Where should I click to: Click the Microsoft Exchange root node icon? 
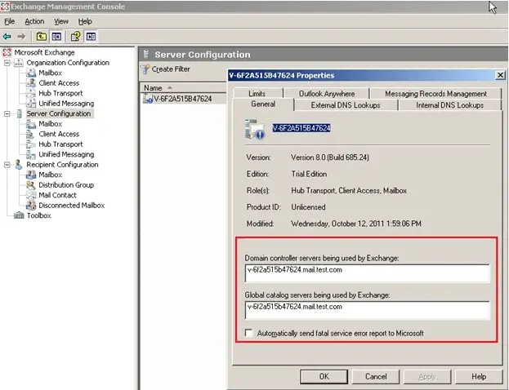coord(7,52)
